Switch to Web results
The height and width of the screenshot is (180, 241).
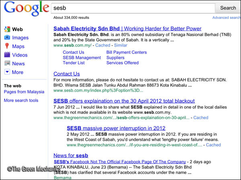pyautogui.click(x=17, y=29)
